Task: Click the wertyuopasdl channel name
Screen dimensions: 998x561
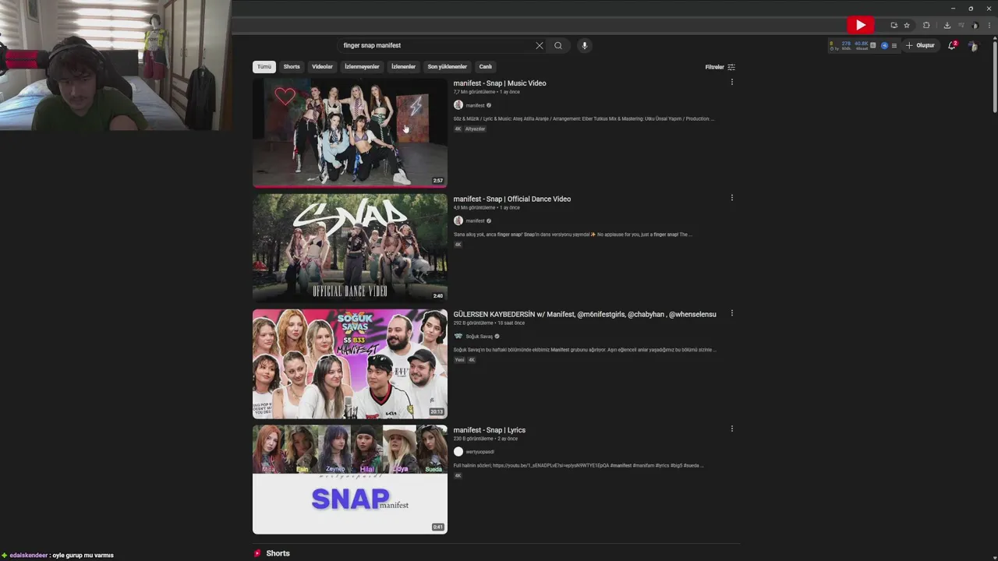Action: point(480,452)
